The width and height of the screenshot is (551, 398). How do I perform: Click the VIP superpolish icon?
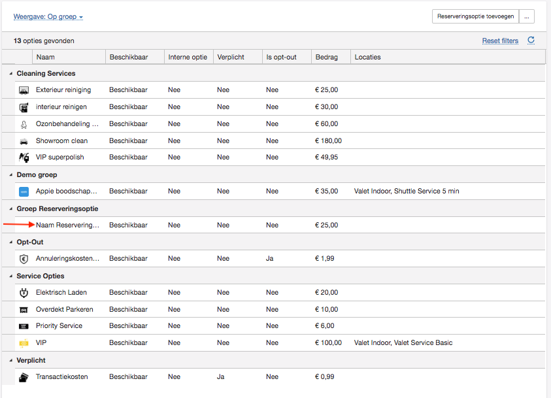coord(24,158)
